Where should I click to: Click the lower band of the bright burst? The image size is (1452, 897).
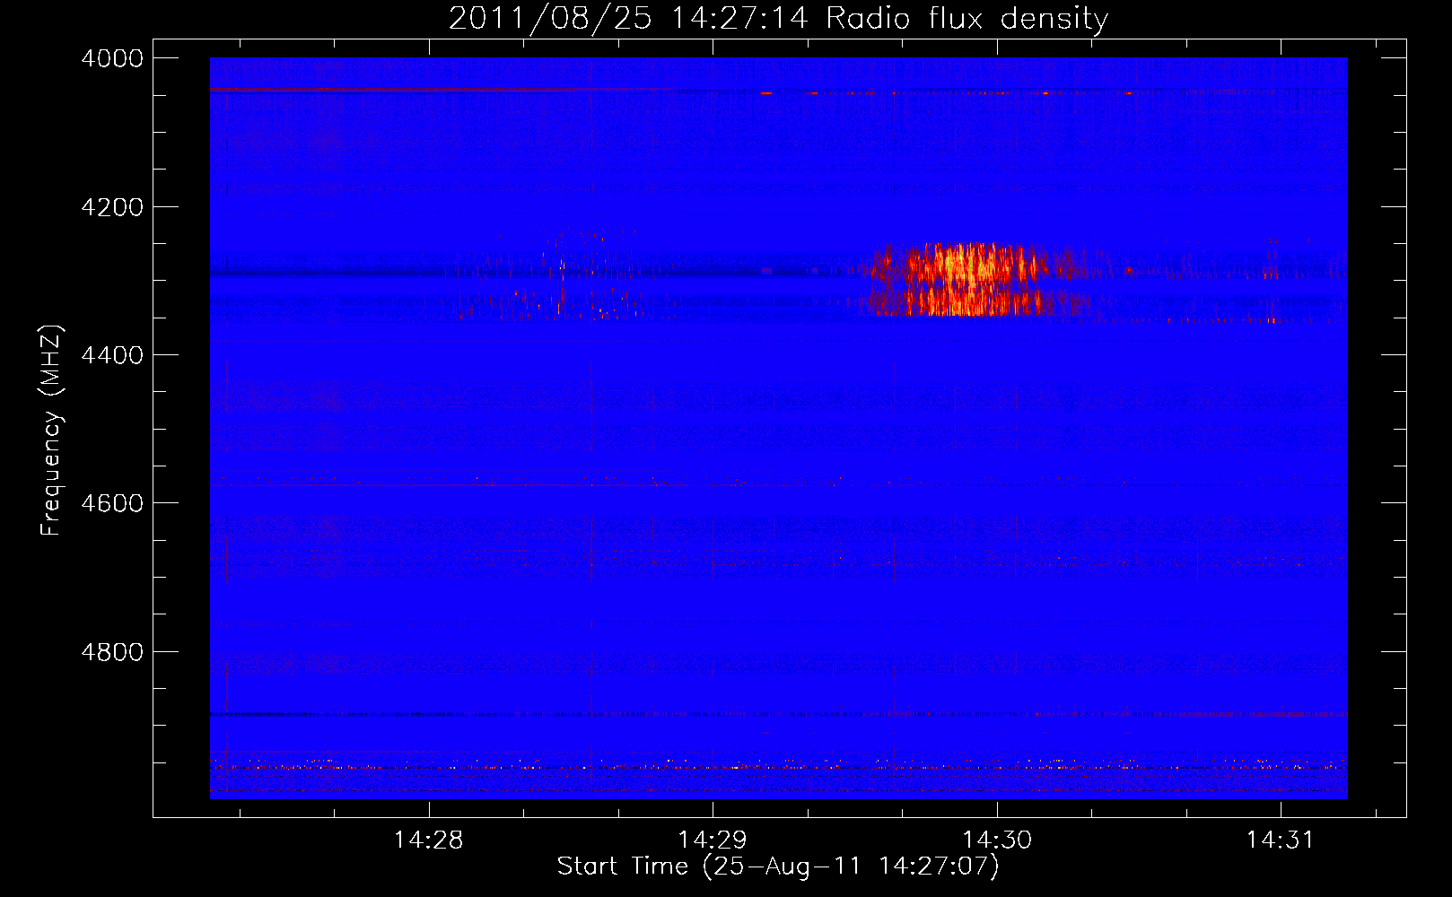coord(974,302)
